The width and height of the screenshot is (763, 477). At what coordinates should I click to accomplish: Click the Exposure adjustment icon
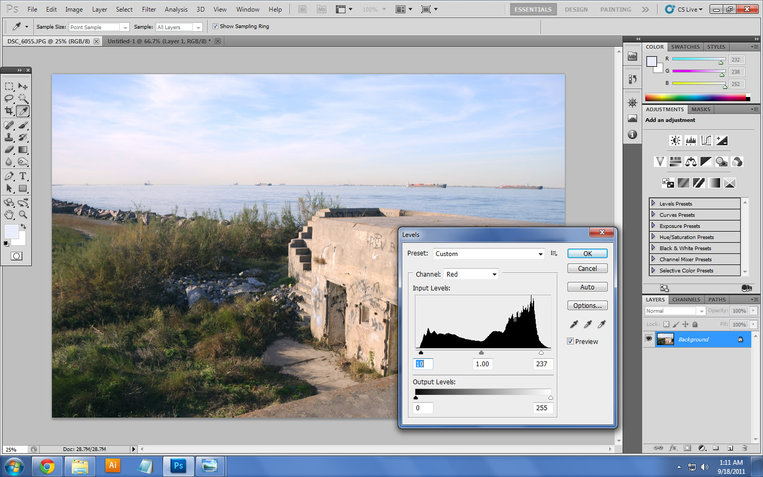click(722, 140)
